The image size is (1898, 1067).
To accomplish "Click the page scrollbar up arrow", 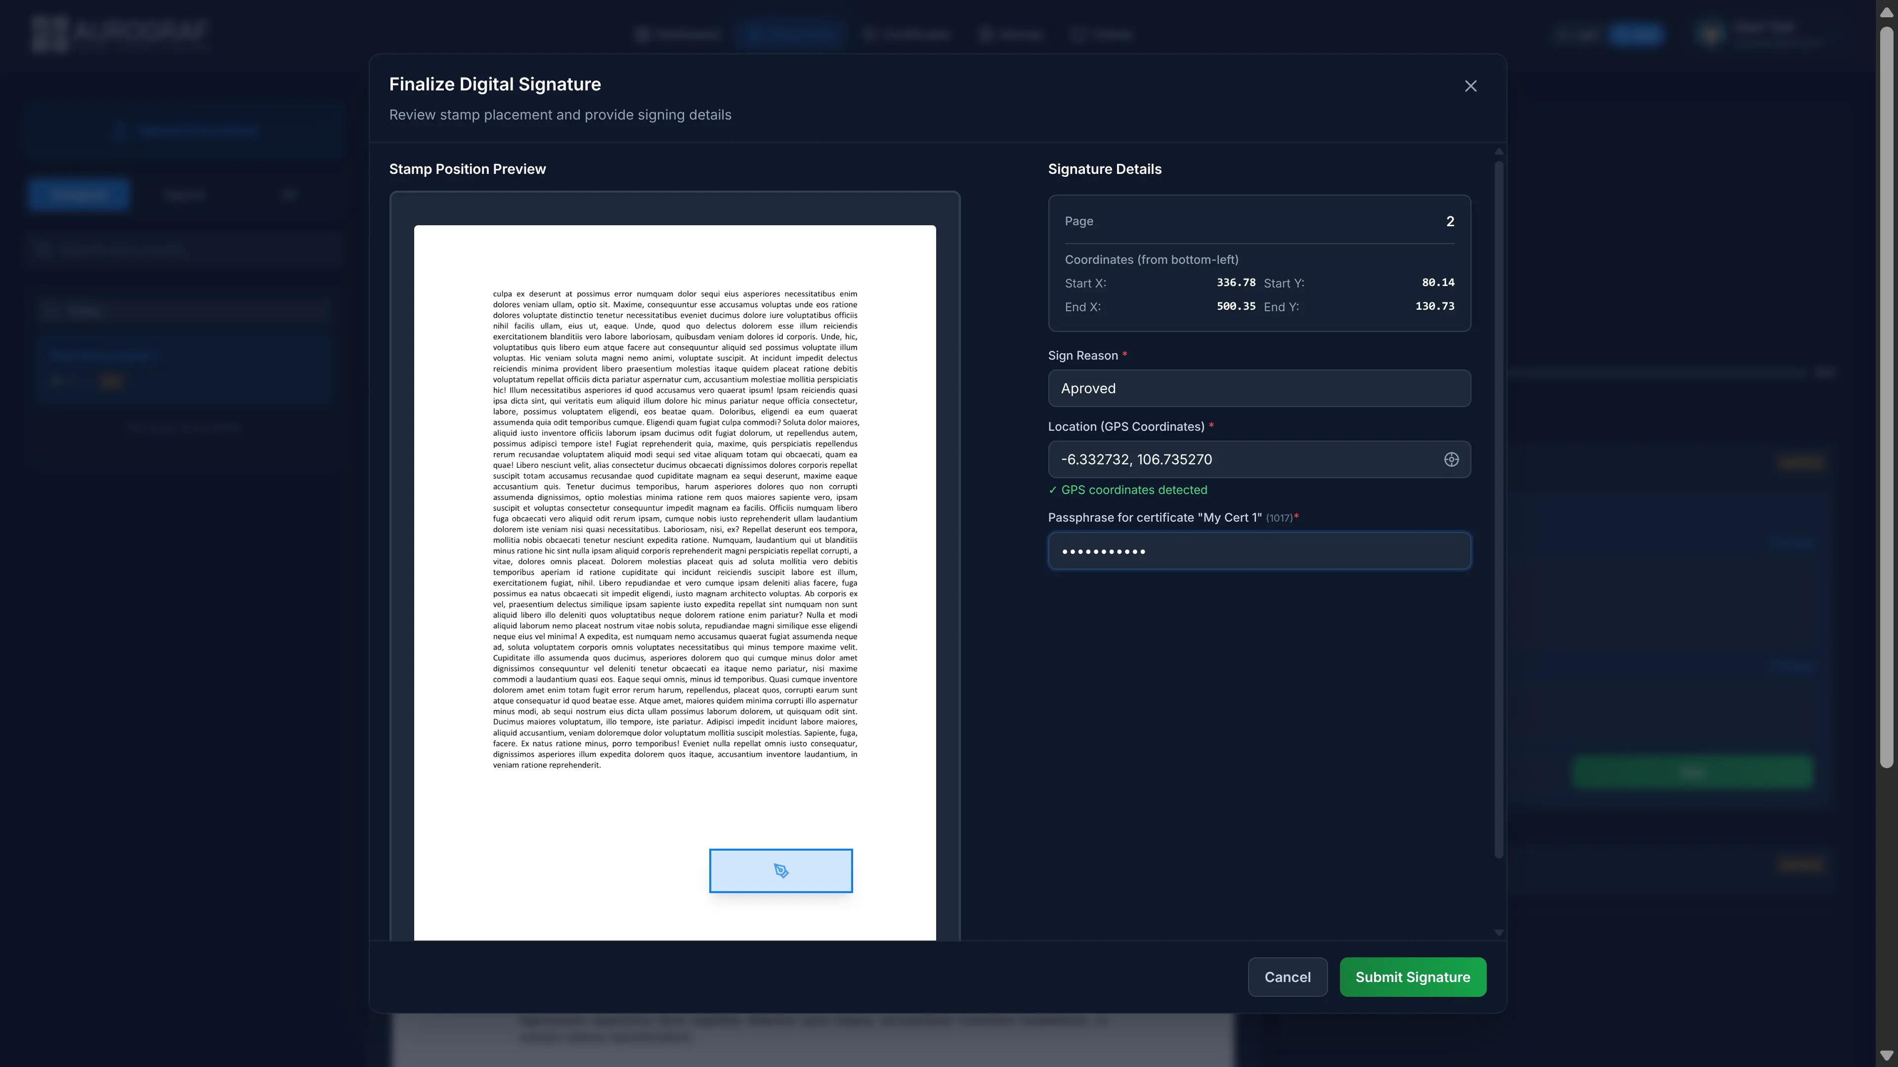I will pyautogui.click(x=1886, y=12).
